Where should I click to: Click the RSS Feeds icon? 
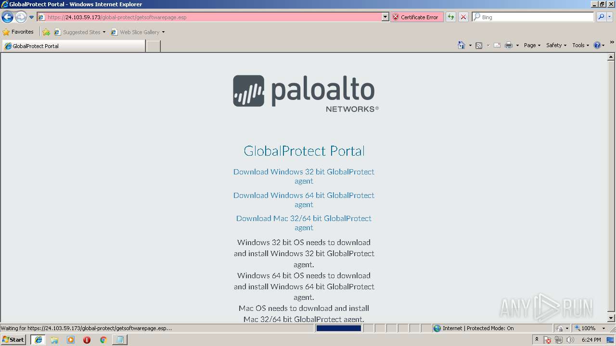(479, 45)
